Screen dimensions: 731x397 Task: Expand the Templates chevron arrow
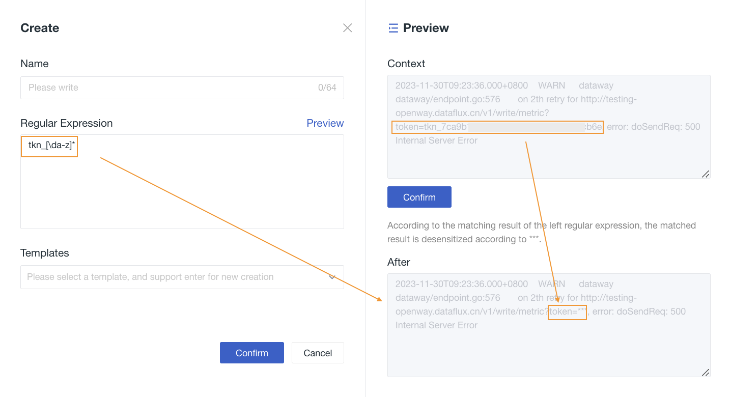click(x=332, y=277)
